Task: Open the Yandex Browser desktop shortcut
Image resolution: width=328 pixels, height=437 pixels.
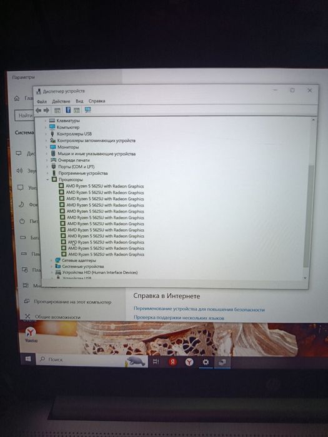Action: (x=31, y=334)
